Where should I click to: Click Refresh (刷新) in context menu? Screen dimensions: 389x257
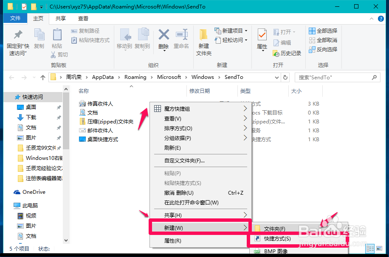point(200,148)
